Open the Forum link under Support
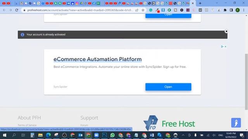 (84, 125)
